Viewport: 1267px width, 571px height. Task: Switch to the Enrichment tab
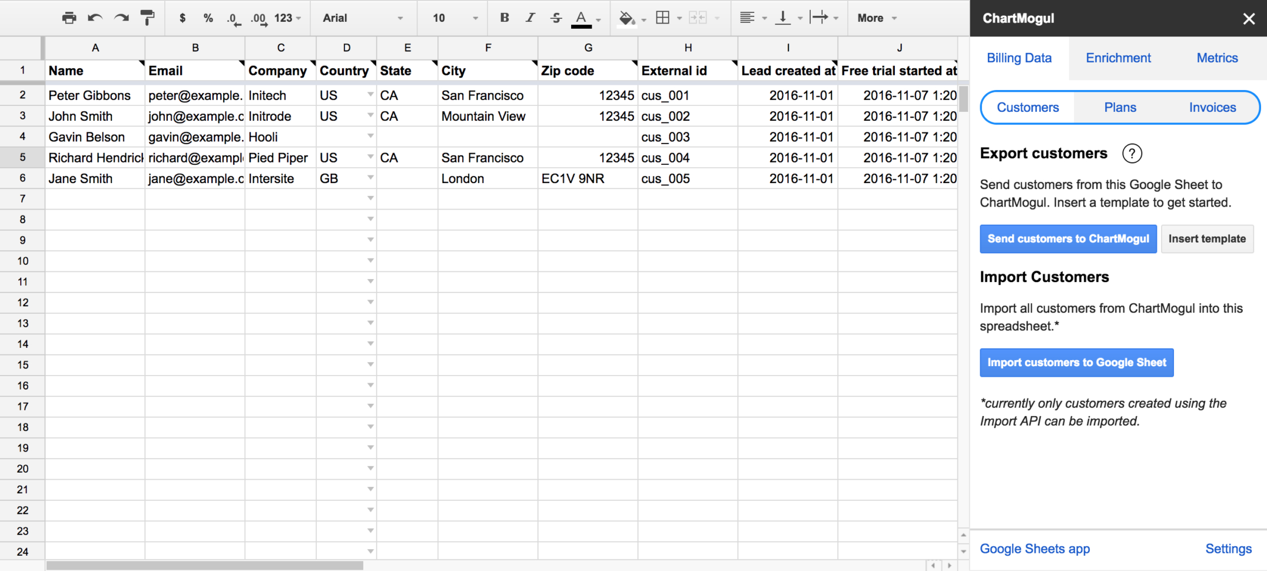coord(1117,58)
